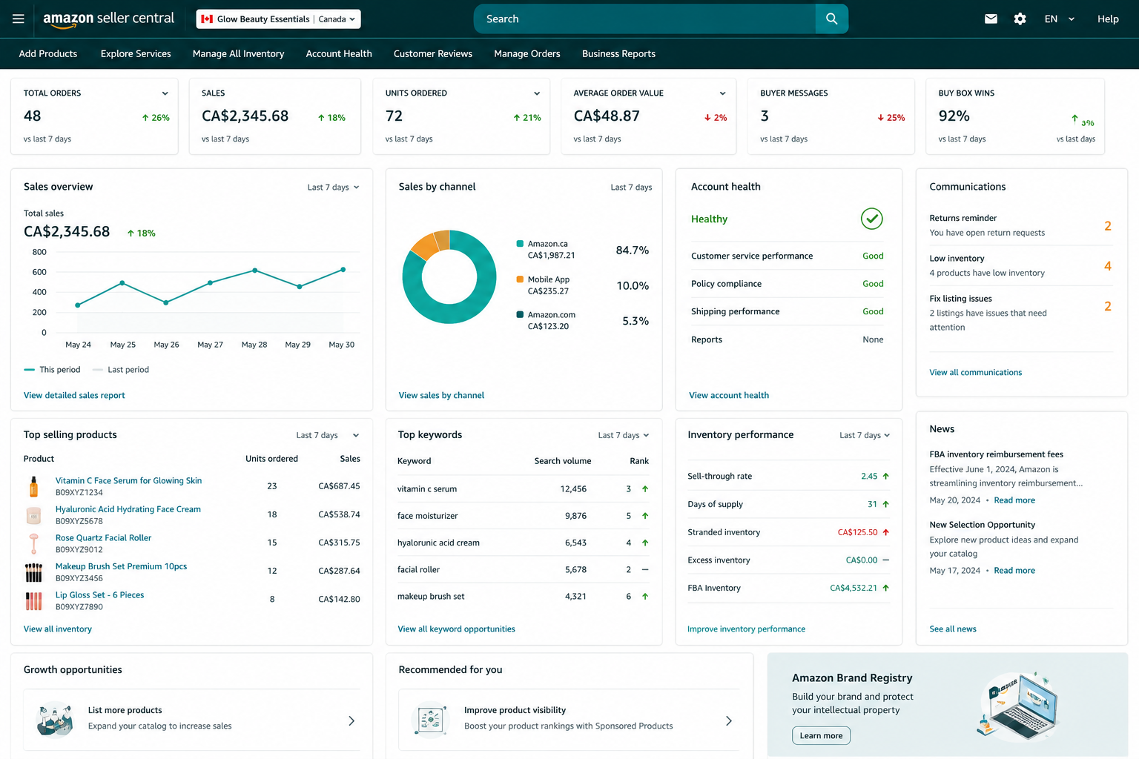Screen dimensions: 1139x759
Task: Click the Improve product visibility icon
Action: point(430,719)
